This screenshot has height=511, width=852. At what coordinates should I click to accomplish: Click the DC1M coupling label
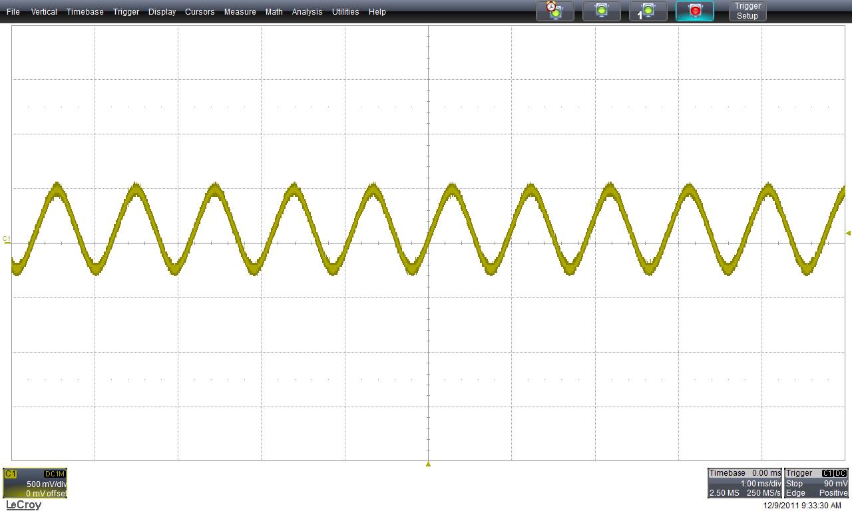55,474
